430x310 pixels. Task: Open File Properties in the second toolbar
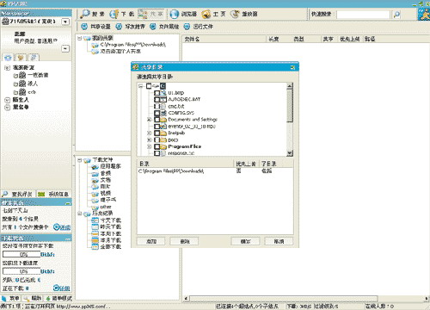click(x=164, y=27)
